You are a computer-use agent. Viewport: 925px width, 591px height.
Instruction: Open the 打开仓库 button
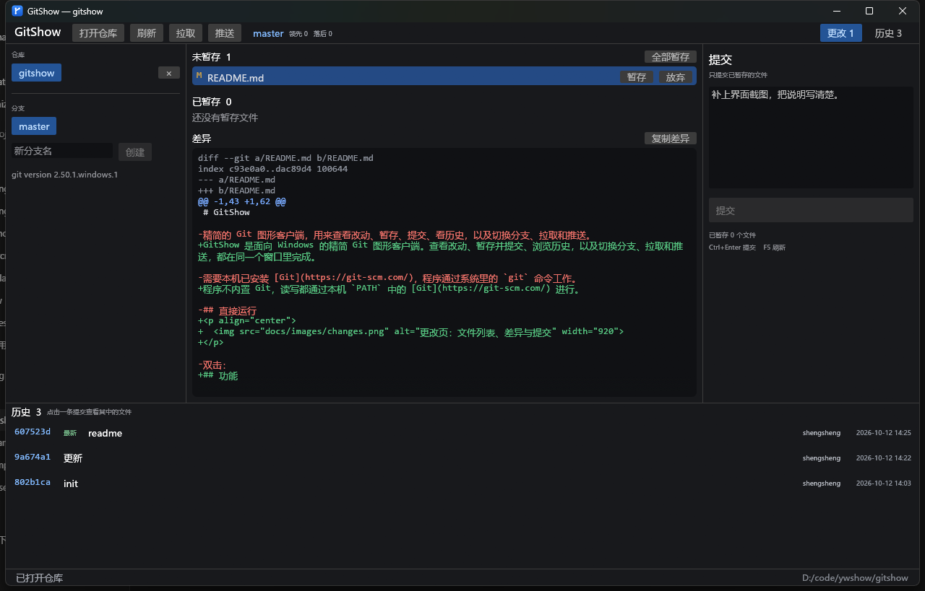[98, 33]
